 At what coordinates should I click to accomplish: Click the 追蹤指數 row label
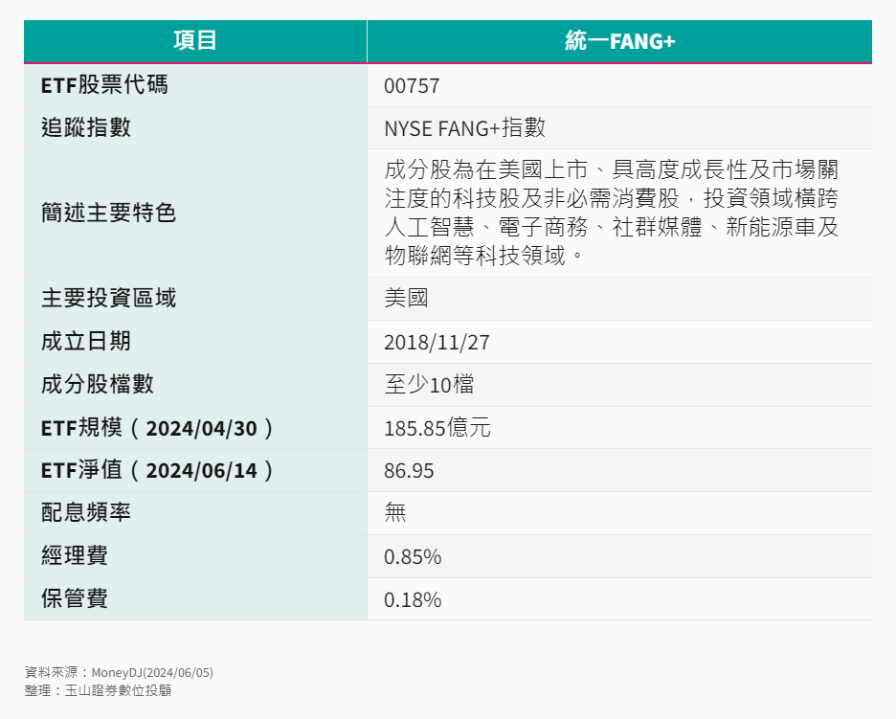click(86, 127)
